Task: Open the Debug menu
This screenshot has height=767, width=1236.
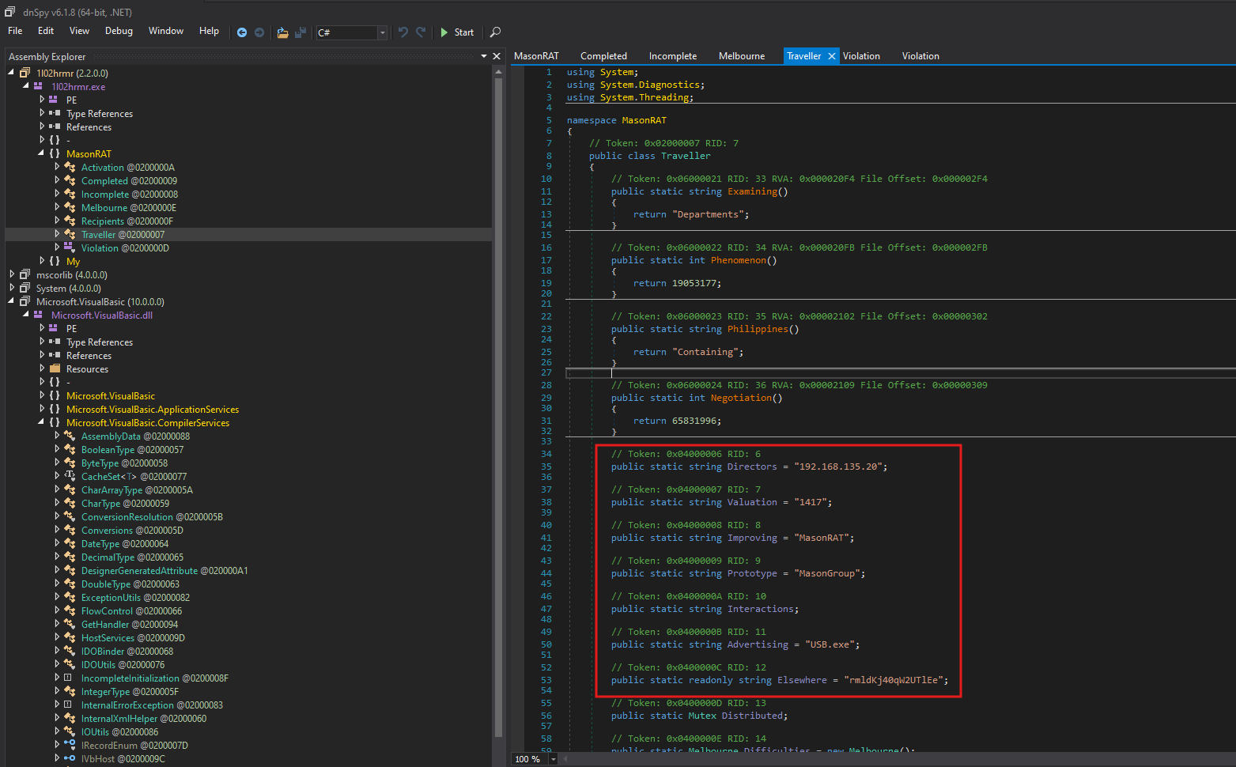Action: pyautogui.click(x=119, y=31)
